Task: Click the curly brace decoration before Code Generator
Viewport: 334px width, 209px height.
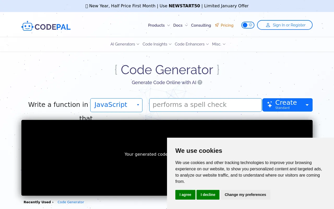Action: tap(116, 69)
